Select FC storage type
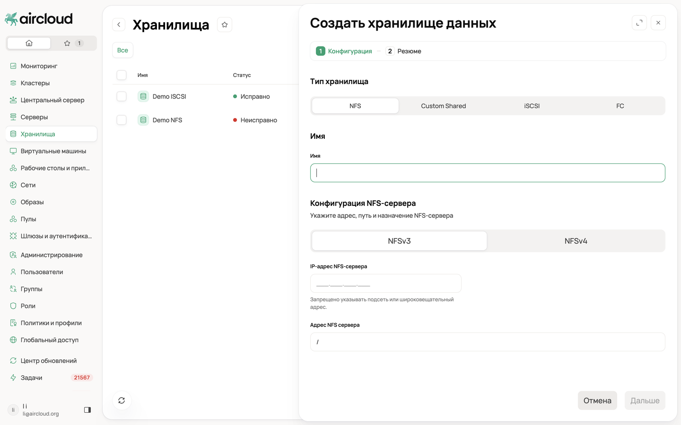The height and width of the screenshot is (425, 681). point(620,106)
